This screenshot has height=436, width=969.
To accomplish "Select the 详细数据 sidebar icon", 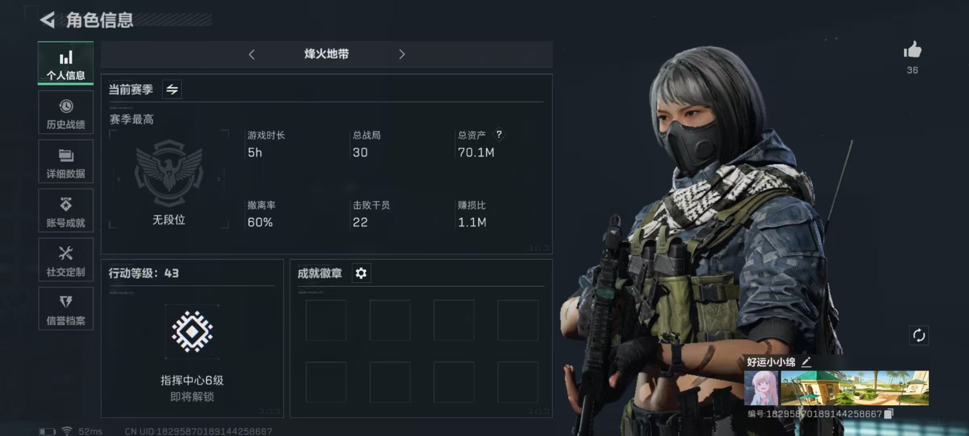I will pos(66,161).
